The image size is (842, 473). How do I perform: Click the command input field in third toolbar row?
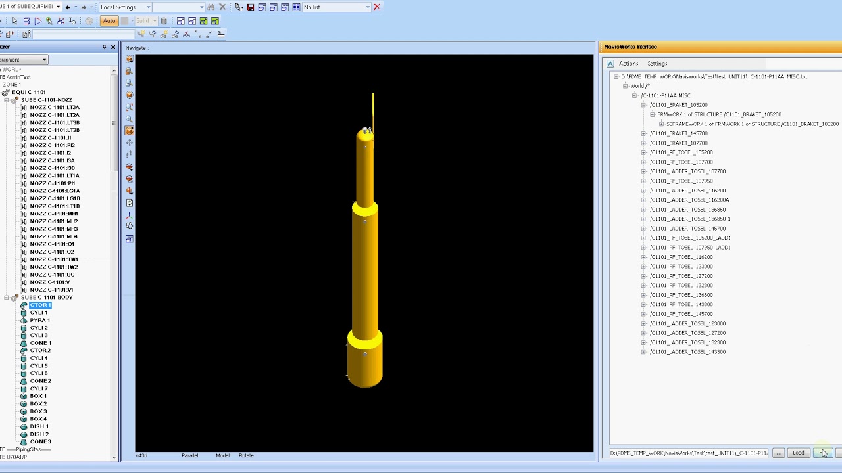tap(82, 34)
